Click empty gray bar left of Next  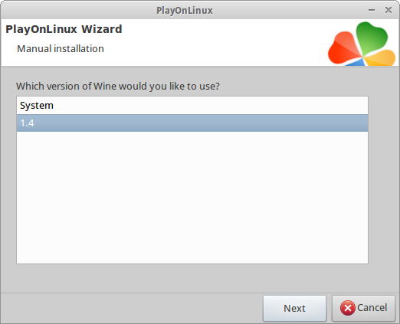coord(132,308)
